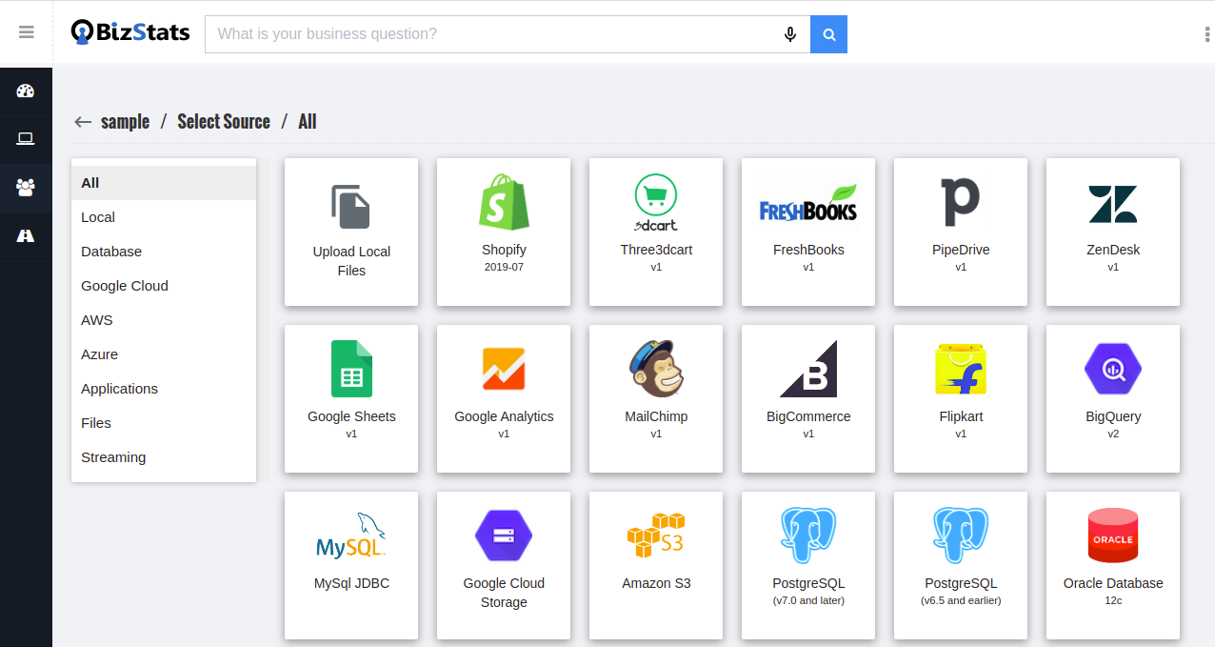Choose the Google Analytics source icon
The width and height of the screenshot is (1215, 647).
click(503, 369)
